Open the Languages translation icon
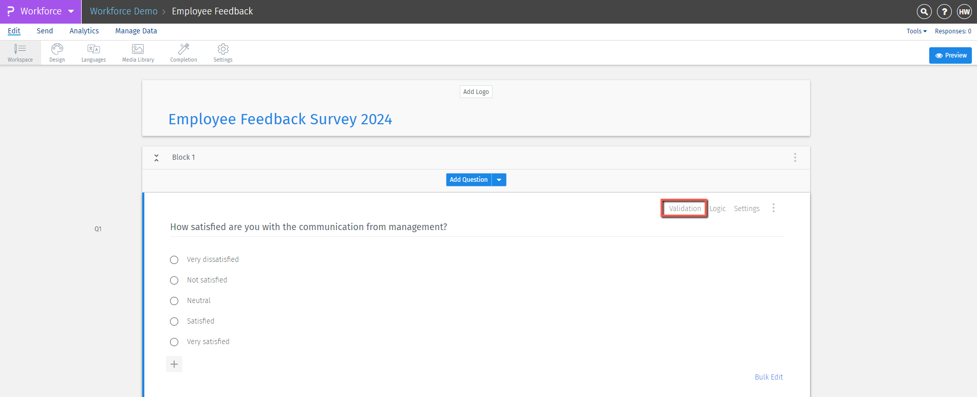This screenshot has height=397, width=977. click(93, 49)
